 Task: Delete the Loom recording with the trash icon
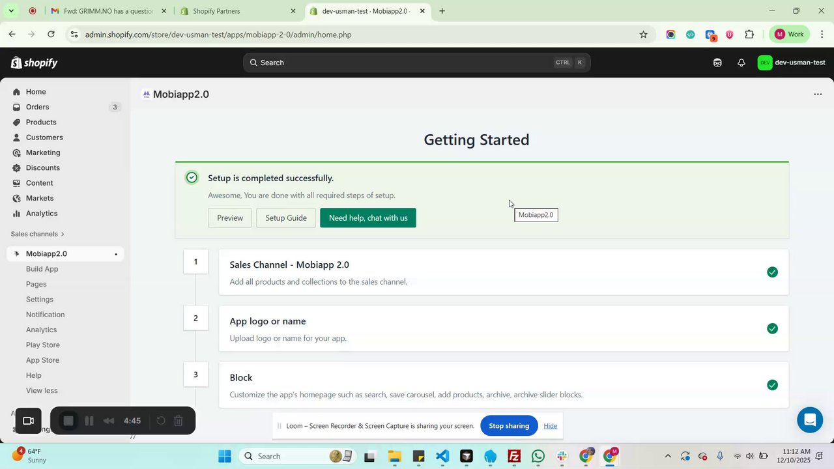pos(179,421)
